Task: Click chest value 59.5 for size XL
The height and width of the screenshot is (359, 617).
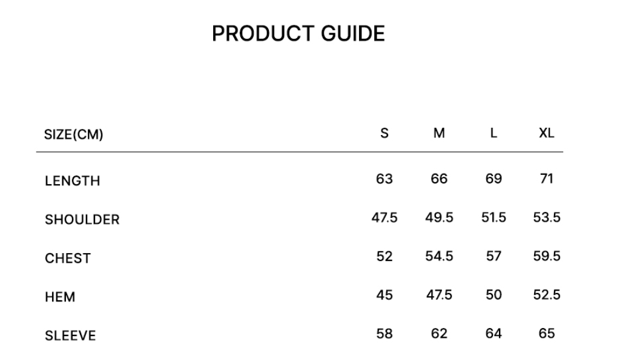Action: click(x=546, y=257)
